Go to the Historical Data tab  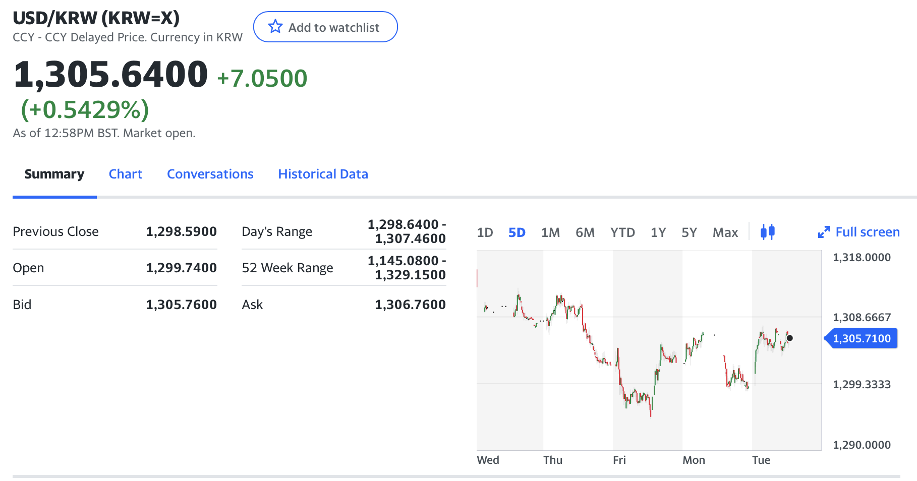(323, 174)
